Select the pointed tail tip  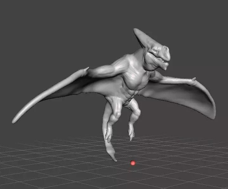coord(115,160)
